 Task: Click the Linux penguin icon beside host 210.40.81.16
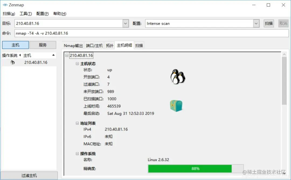point(12,62)
